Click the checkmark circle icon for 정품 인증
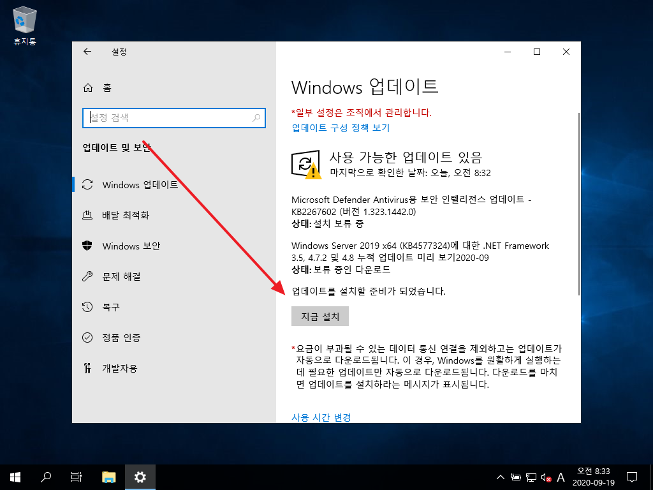653x490 pixels. (87, 338)
